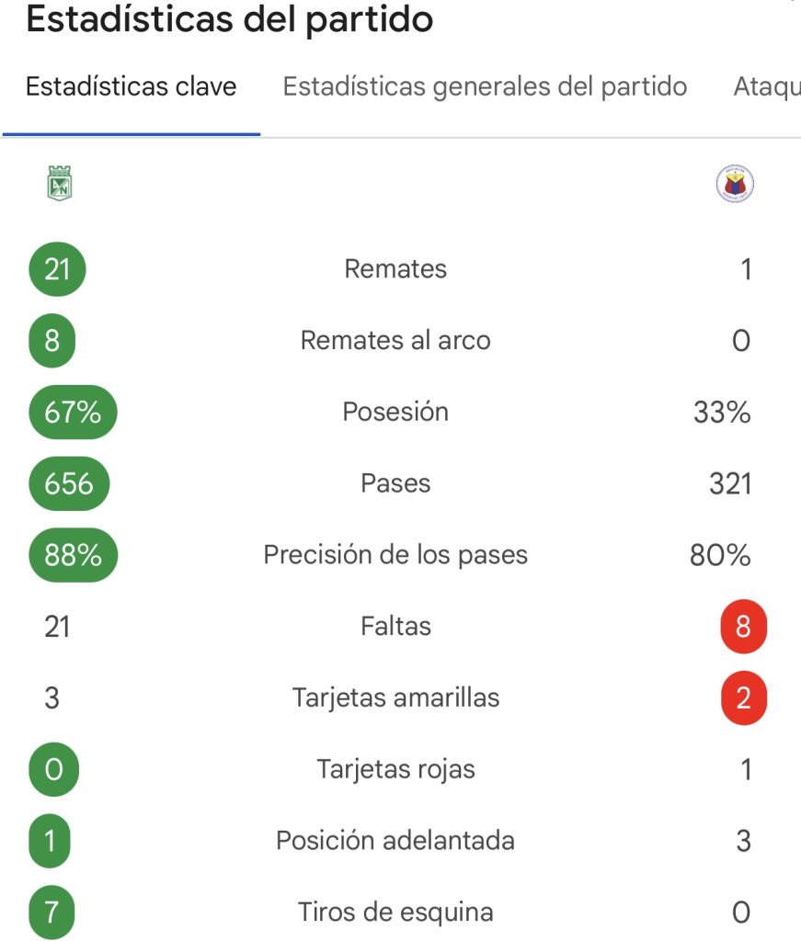The height and width of the screenshot is (941, 801).
Task: Click the Estadísticas del partido heading
Action: click(229, 19)
